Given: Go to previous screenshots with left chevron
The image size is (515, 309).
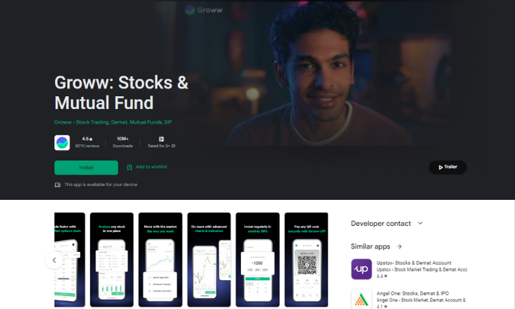Looking at the screenshot, I should tap(54, 260).
